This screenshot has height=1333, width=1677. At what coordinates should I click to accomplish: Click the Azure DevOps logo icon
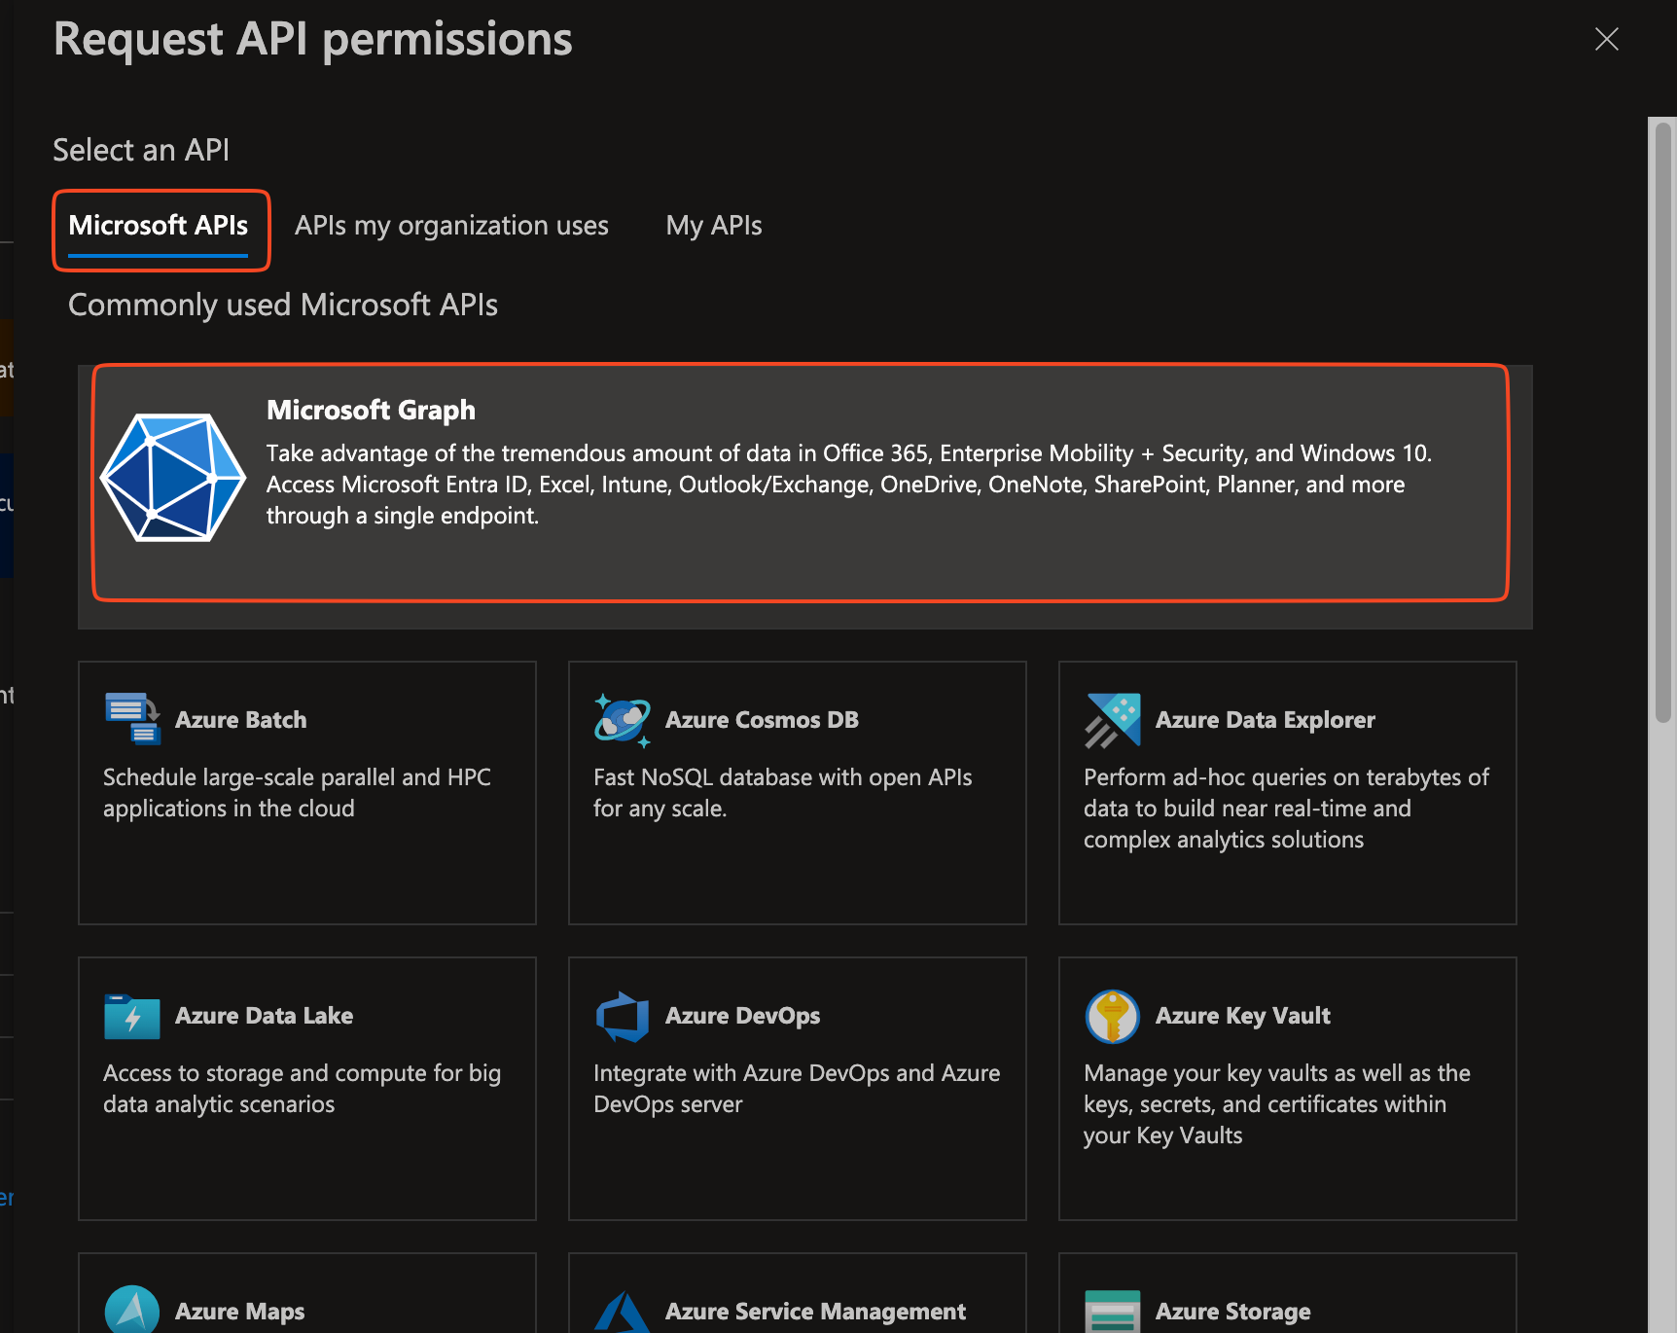click(623, 1017)
